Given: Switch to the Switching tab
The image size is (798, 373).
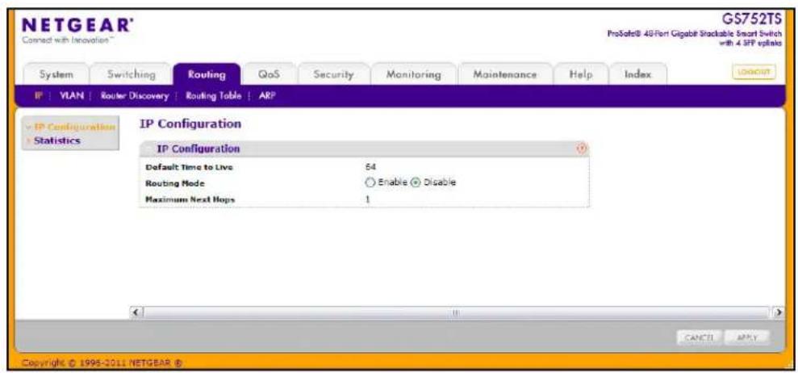Looking at the screenshot, I should point(132,74).
